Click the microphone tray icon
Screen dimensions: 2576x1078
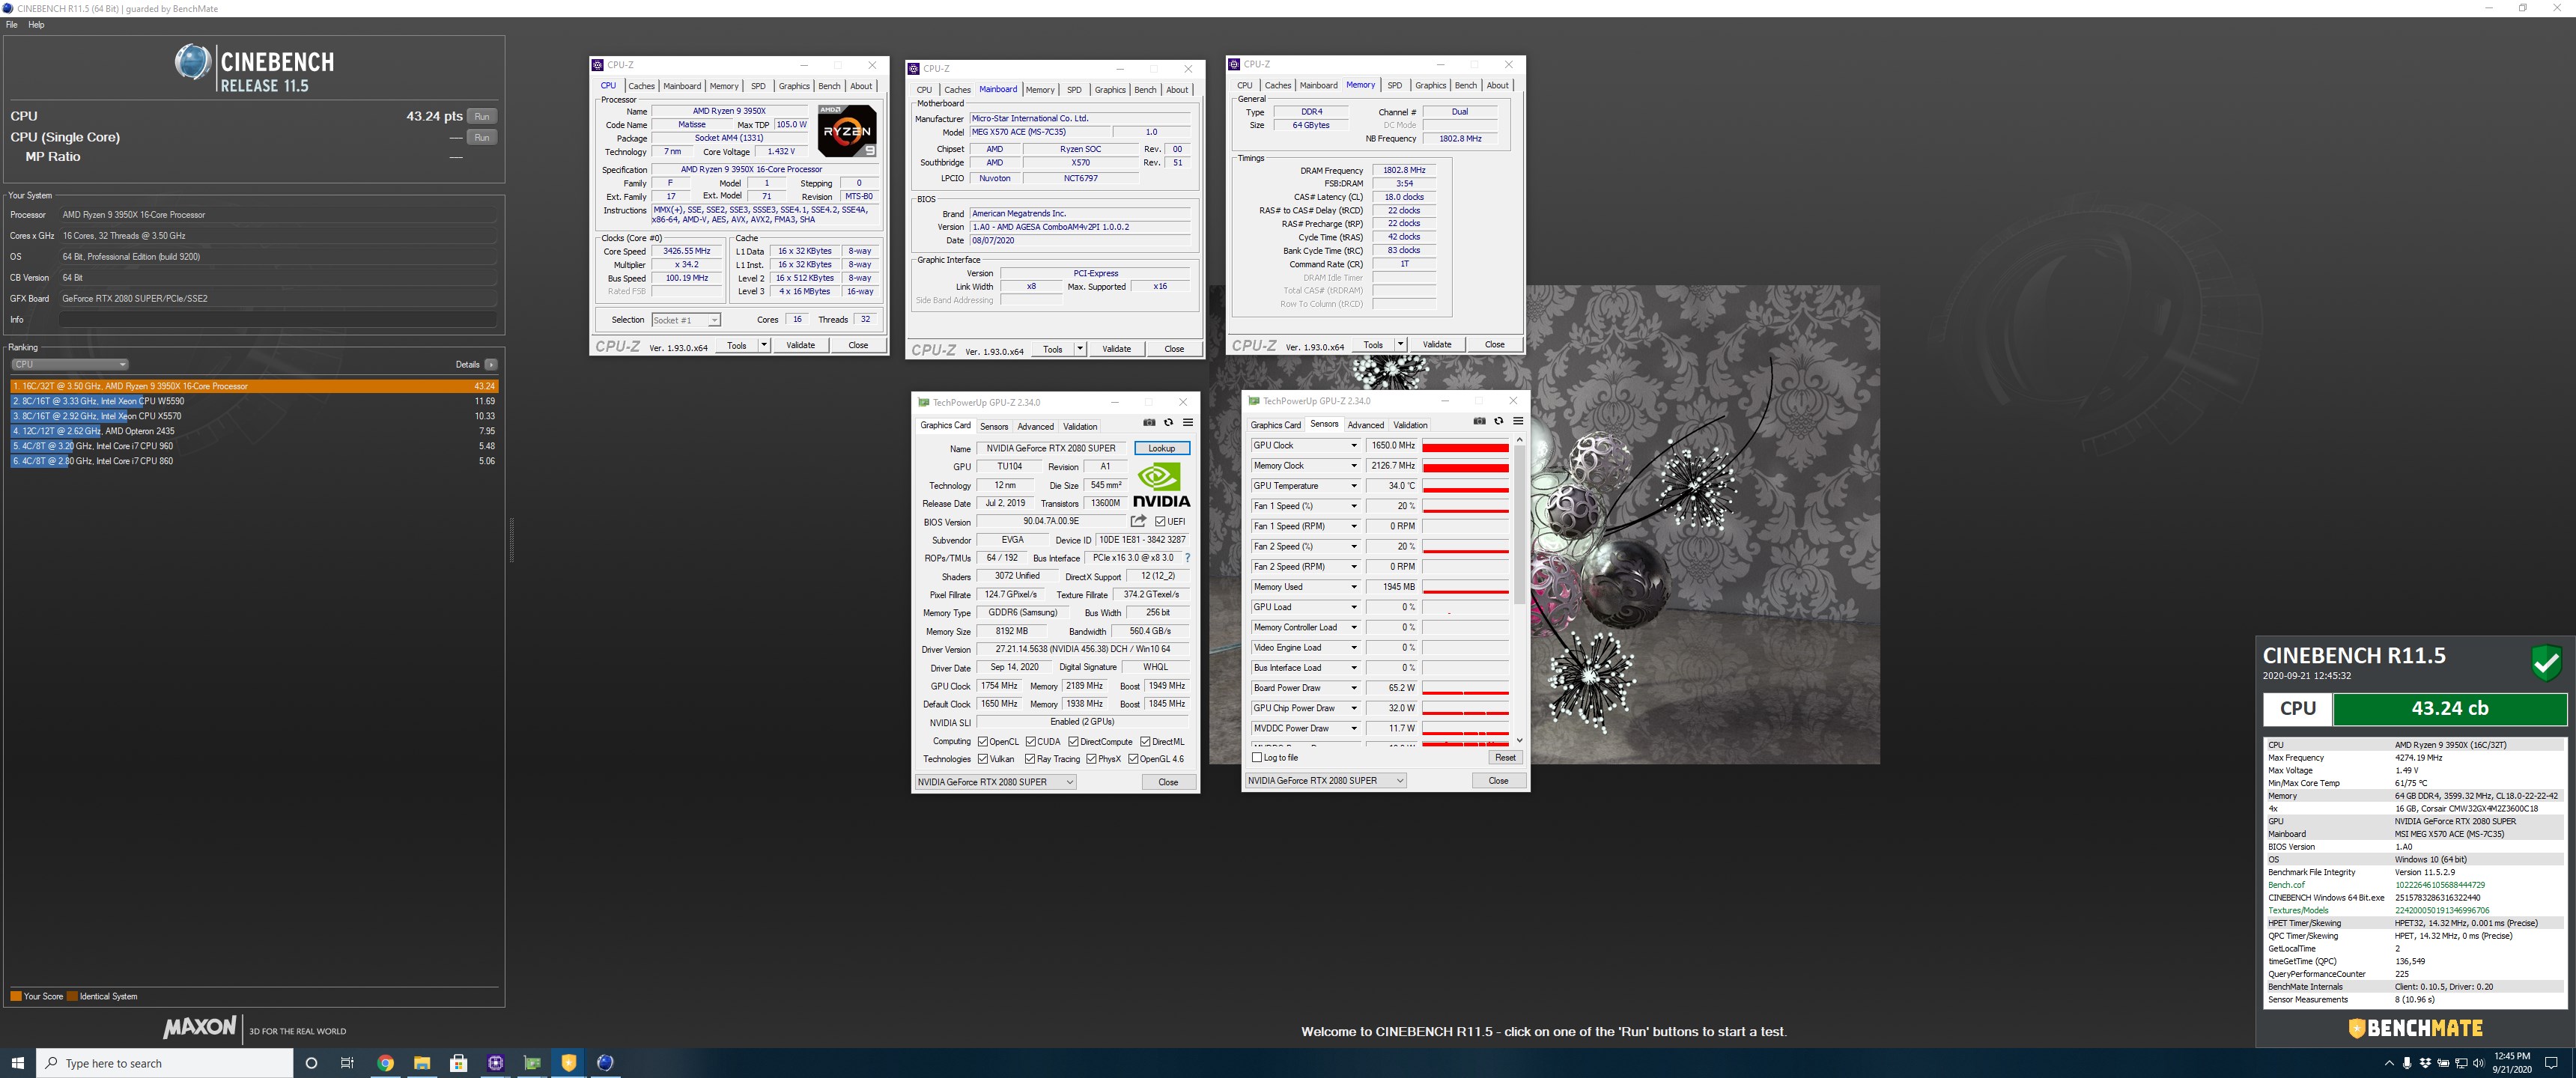(2407, 1063)
